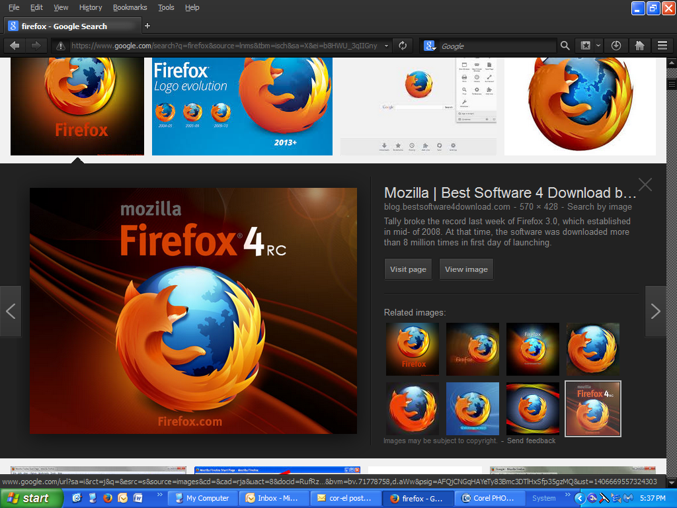Expand the URL bar history dropdown
677x508 pixels.
point(387,46)
